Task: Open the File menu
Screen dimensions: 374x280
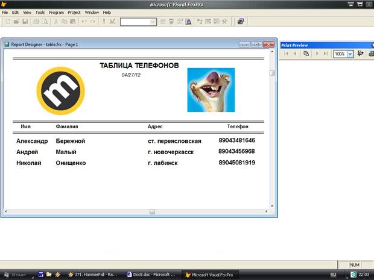Action: pyautogui.click(x=5, y=13)
